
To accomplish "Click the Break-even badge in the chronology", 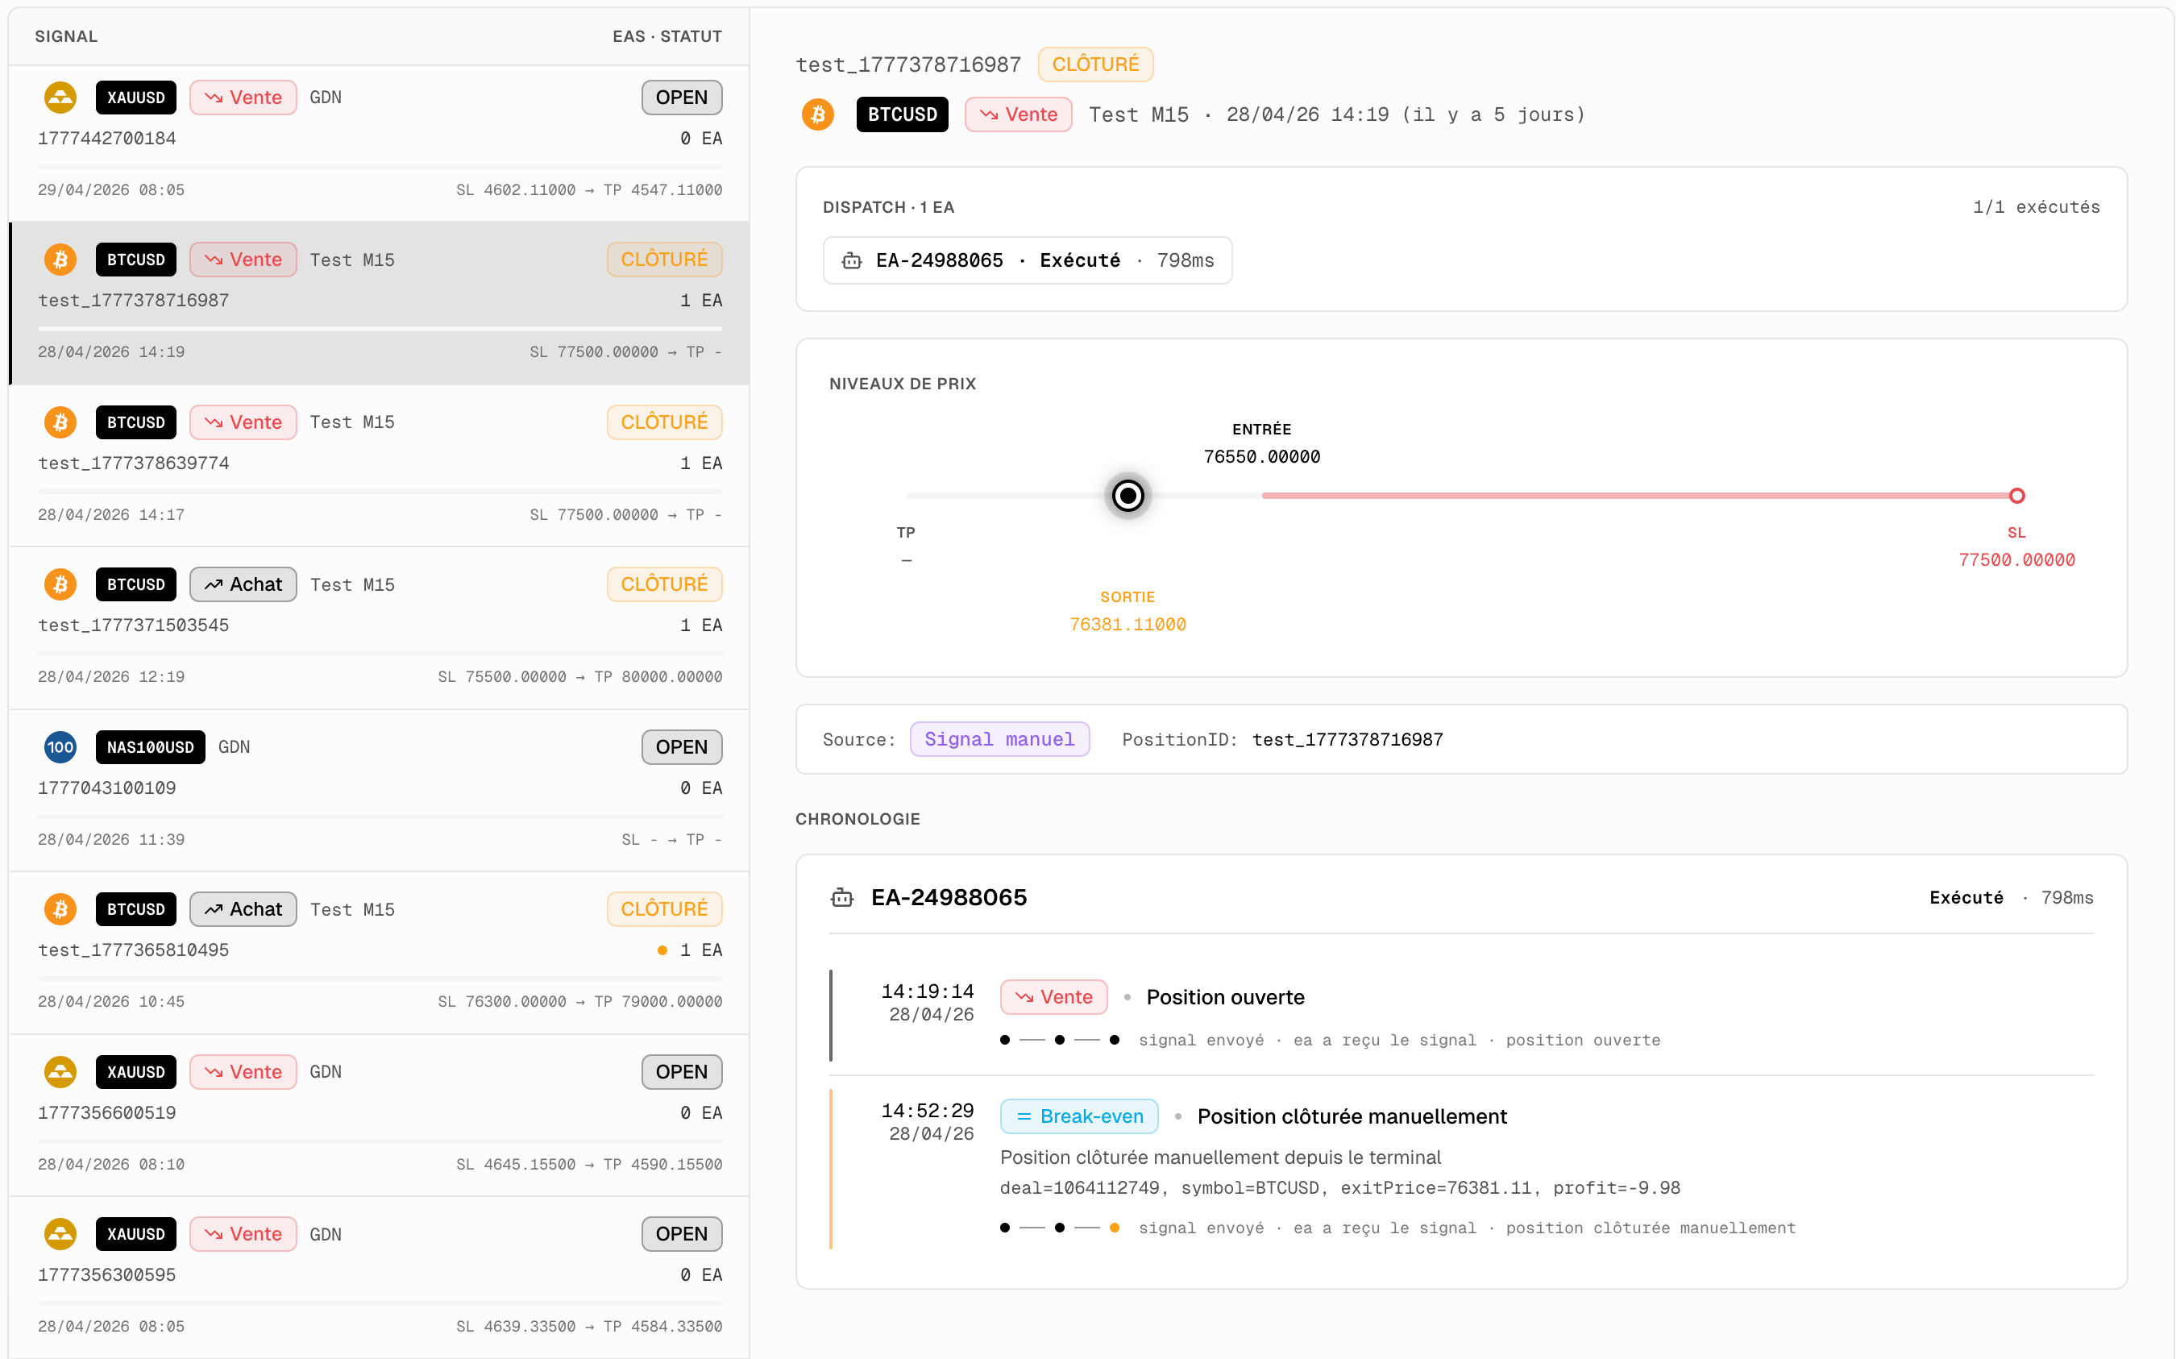I will [1079, 1116].
